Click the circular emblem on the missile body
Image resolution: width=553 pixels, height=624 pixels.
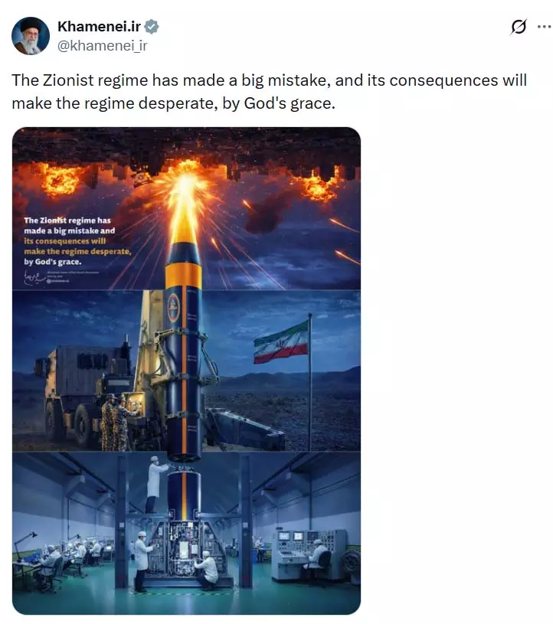point(173,308)
